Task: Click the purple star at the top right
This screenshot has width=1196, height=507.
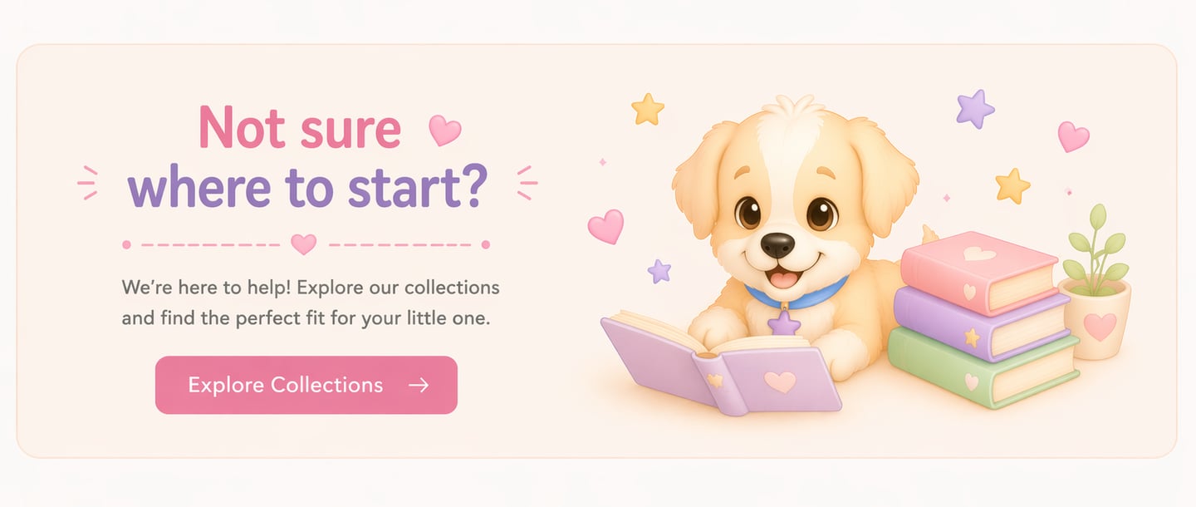Action: pos(975,109)
